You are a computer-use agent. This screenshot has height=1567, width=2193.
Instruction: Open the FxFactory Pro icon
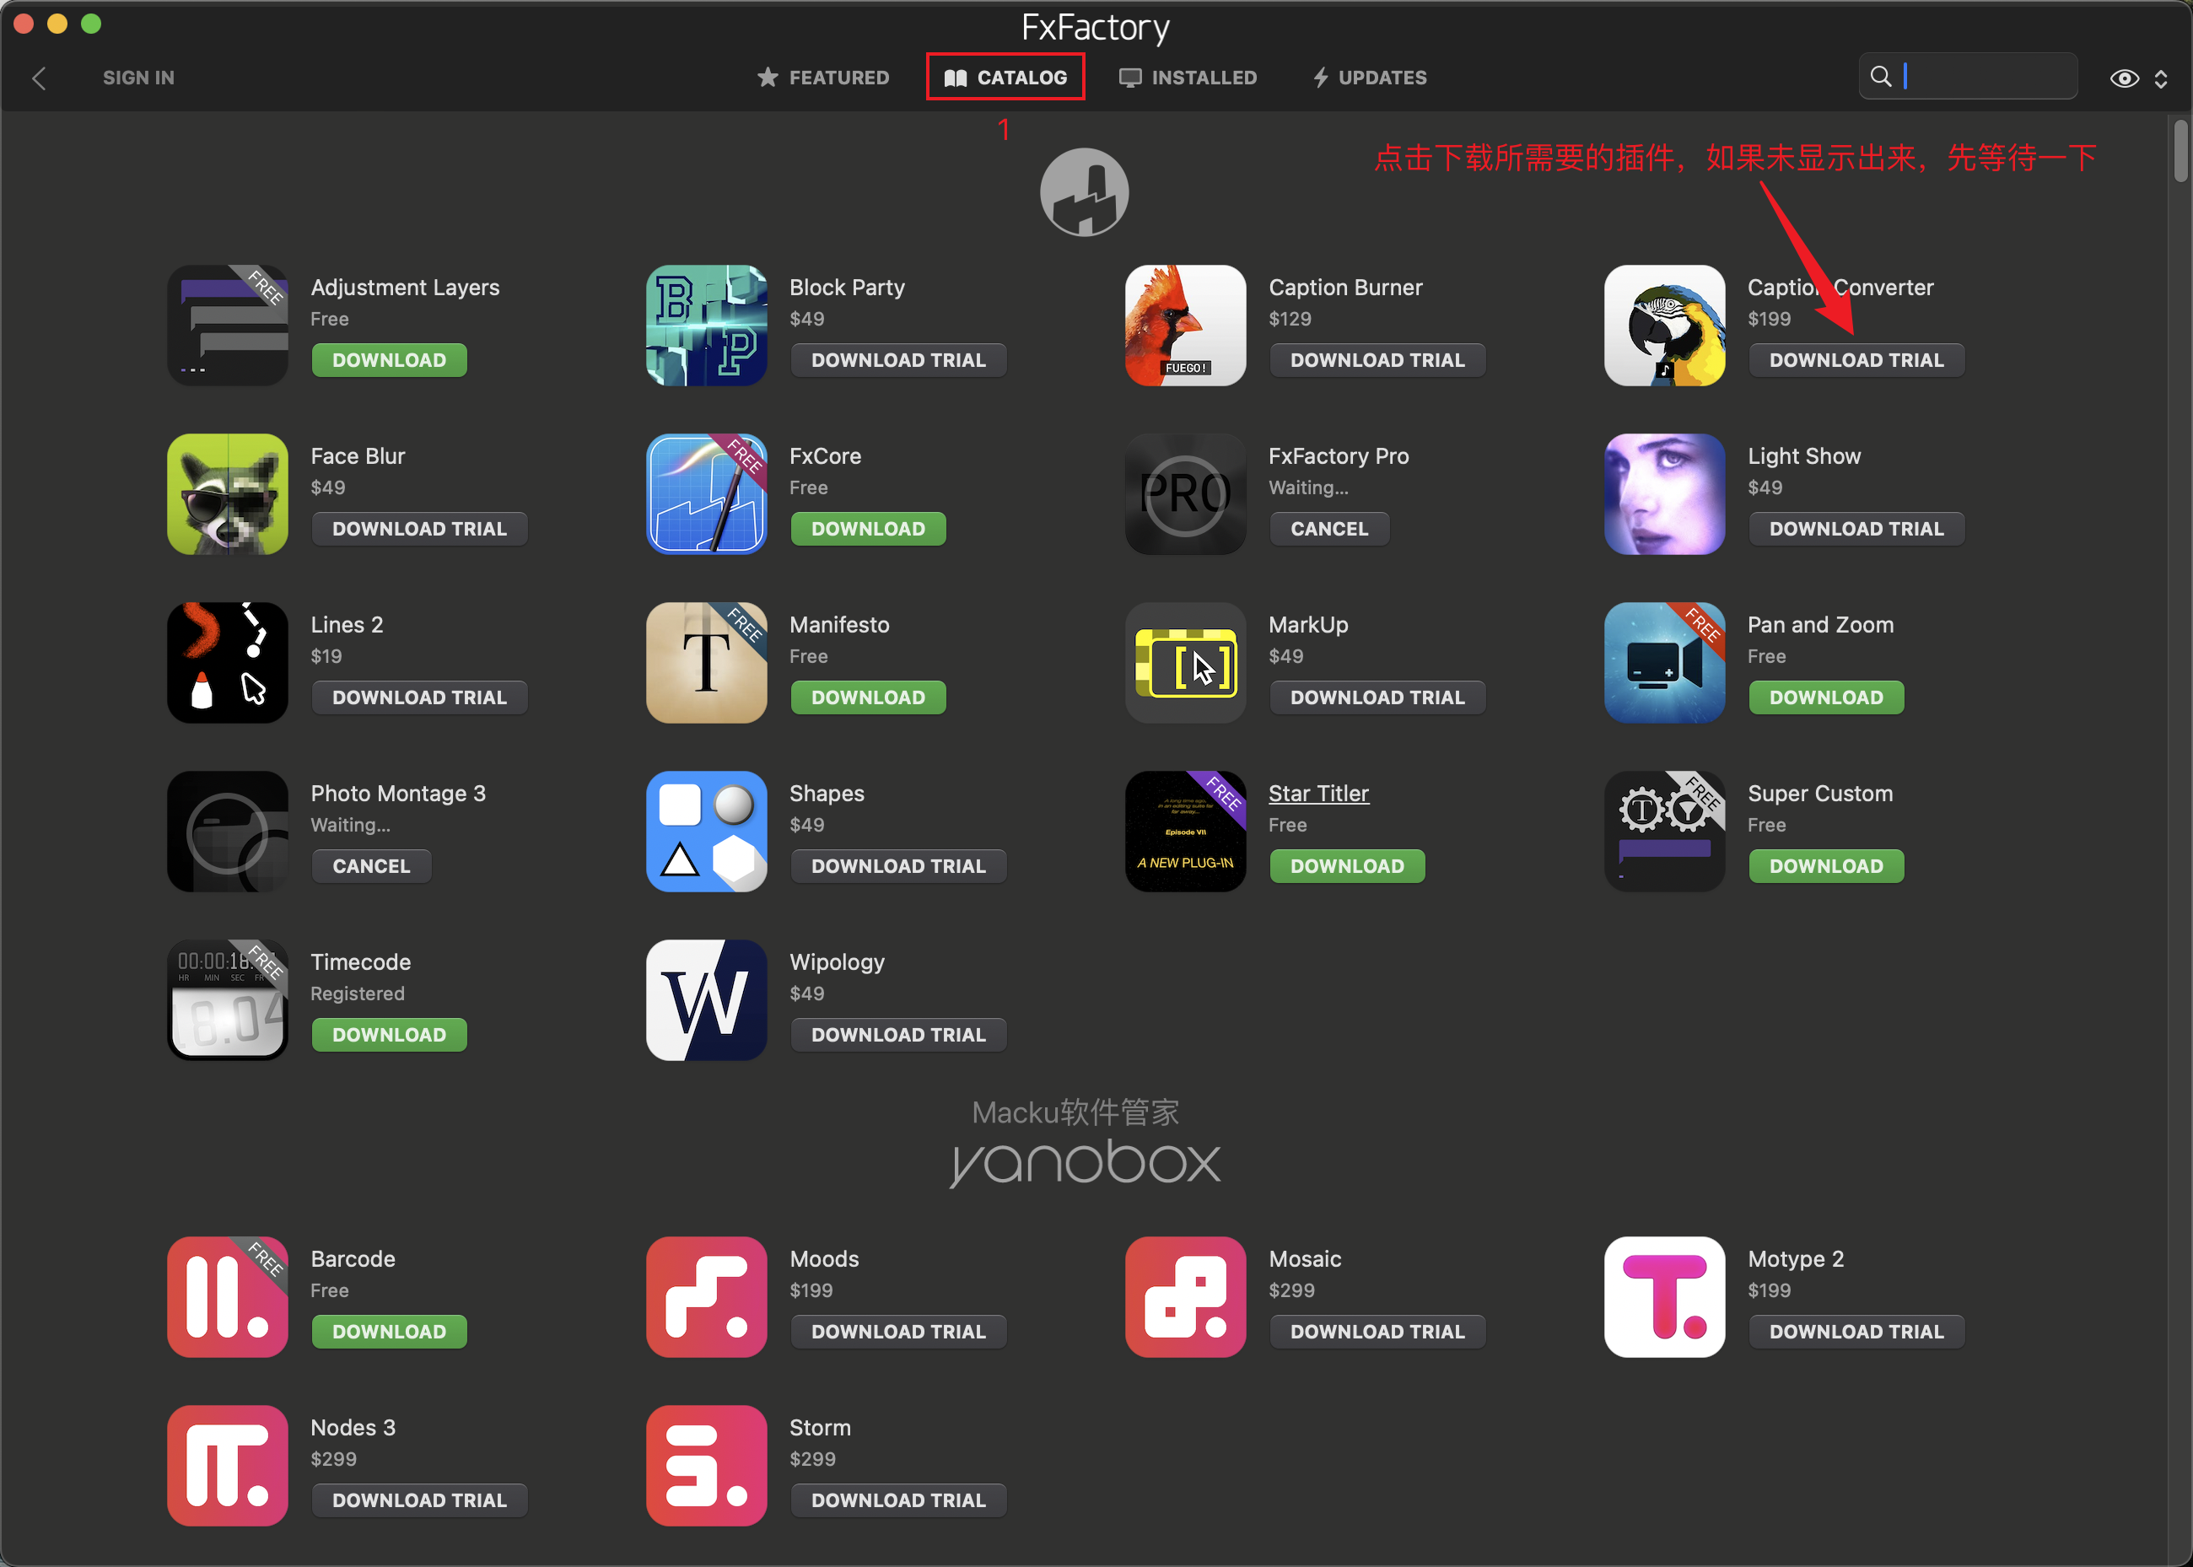(1186, 494)
